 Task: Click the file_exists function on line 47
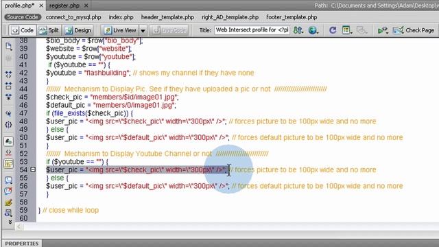69,113
